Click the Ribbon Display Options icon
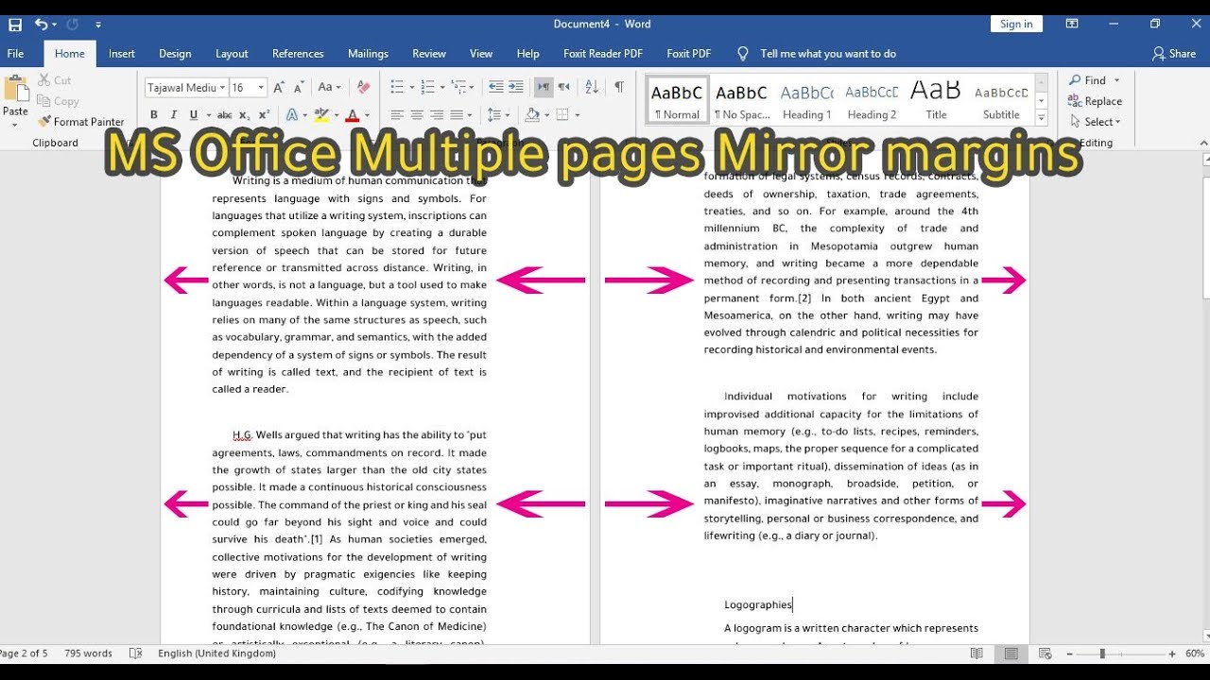This screenshot has height=680, width=1210. (1072, 24)
